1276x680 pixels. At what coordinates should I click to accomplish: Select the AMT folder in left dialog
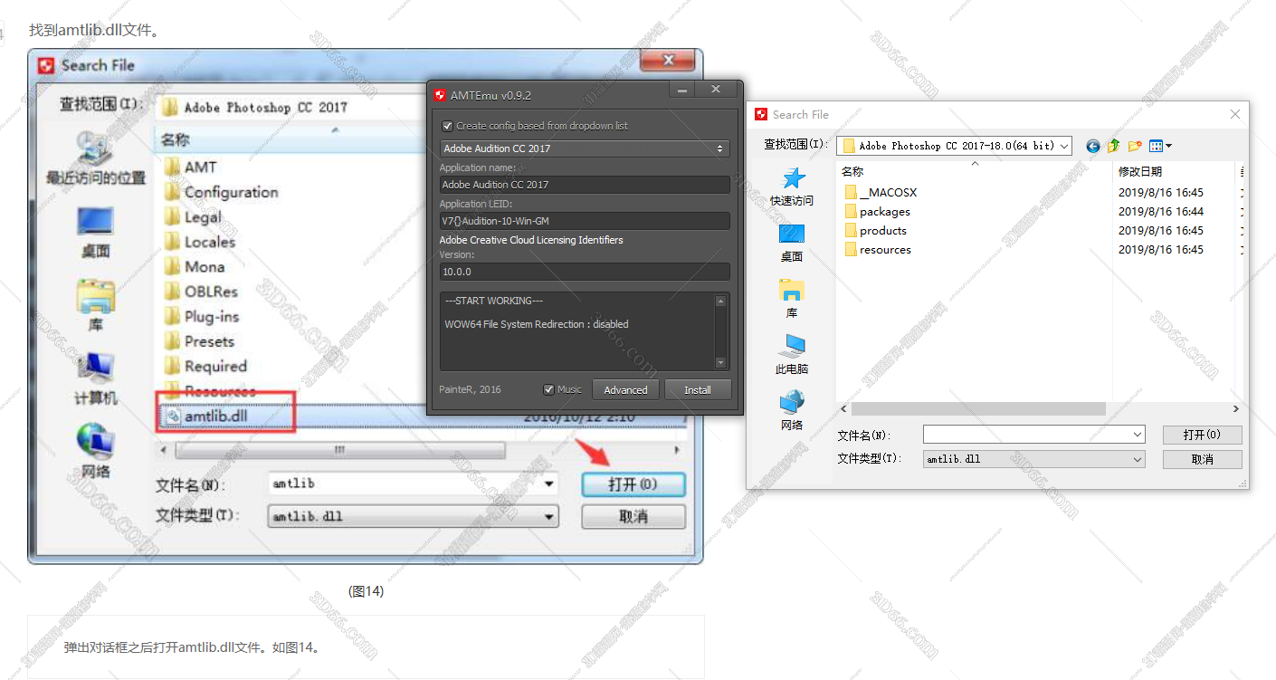tap(191, 168)
